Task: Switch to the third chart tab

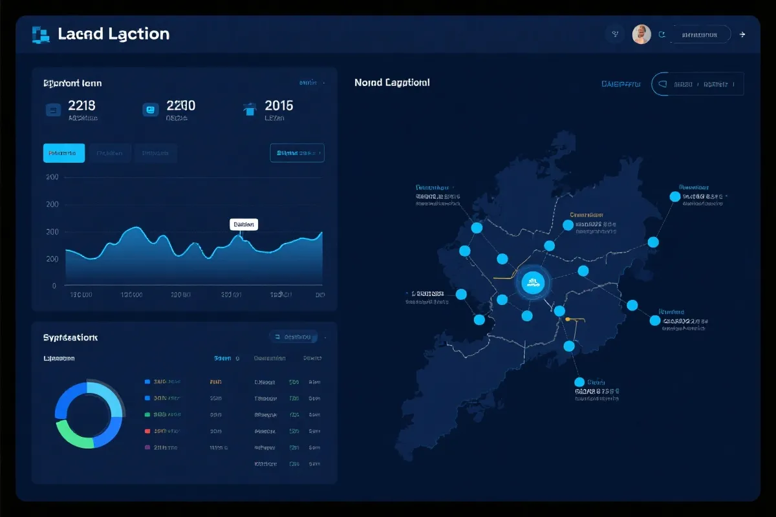Action: (x=155, y=153)
